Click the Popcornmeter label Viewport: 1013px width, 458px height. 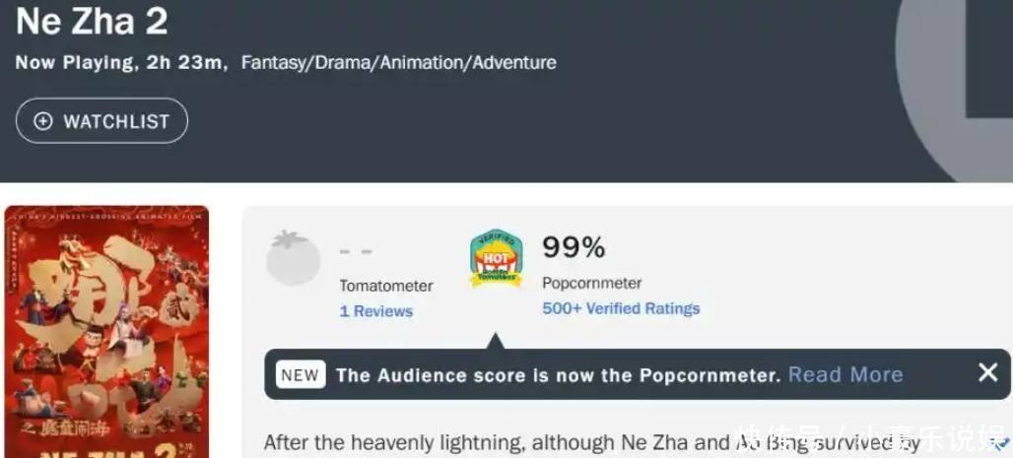coord(591,283)
